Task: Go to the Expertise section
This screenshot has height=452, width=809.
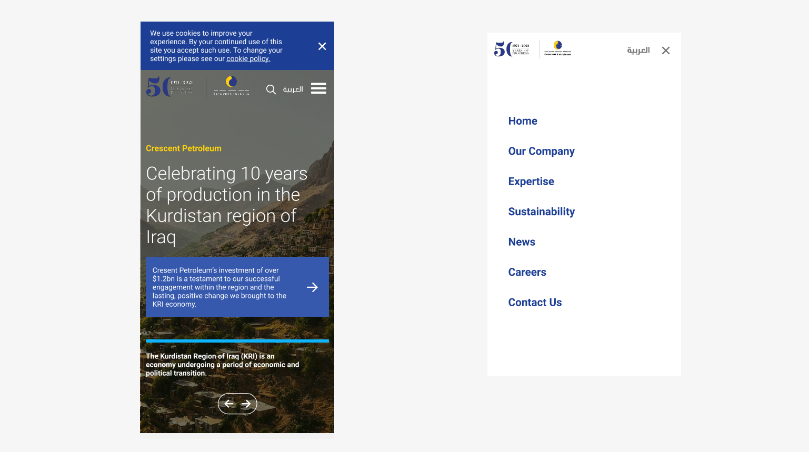Action: 531,182
